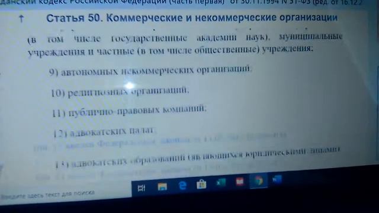The width and height of the screenshot is (379, 213).
Task: Click line starting "(в том числе государственные"
Action: (x=185, y=38)
